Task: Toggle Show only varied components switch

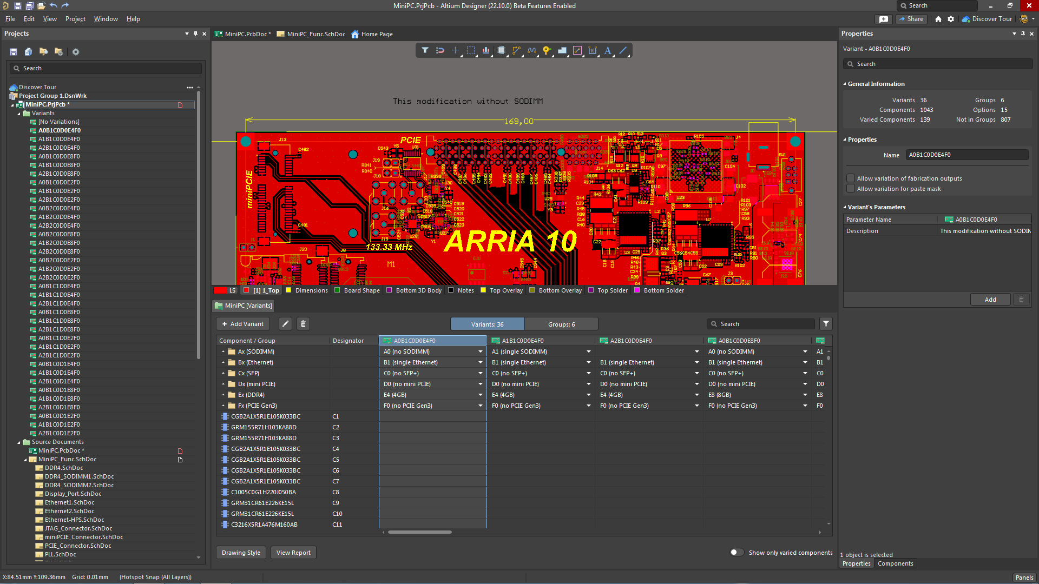Action: coord(736,552)
